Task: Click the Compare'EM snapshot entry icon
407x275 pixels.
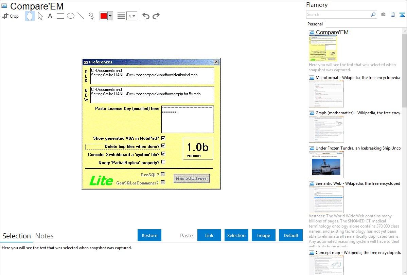Action: 312,33
